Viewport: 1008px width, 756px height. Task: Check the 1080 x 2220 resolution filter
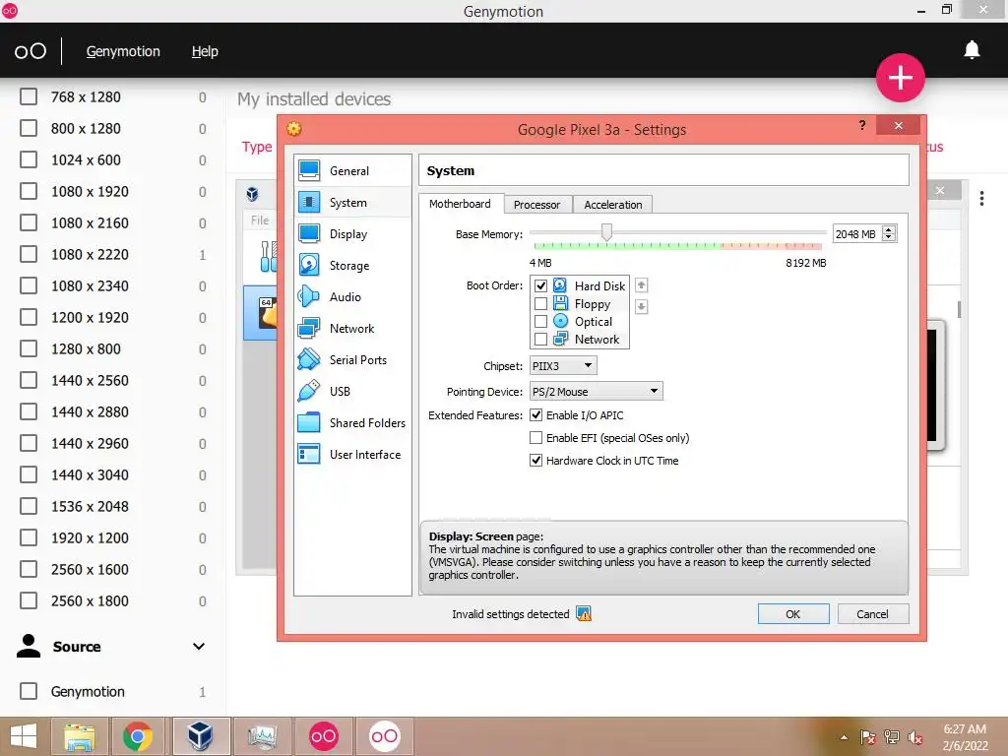point(29,255)
